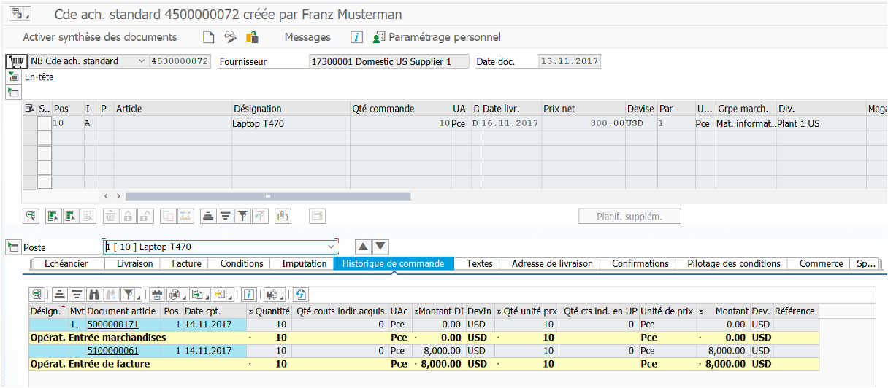Viewport: 888px width, 388px height.
Task: Select the row checkbox for item 10
Action: (44, 124)
